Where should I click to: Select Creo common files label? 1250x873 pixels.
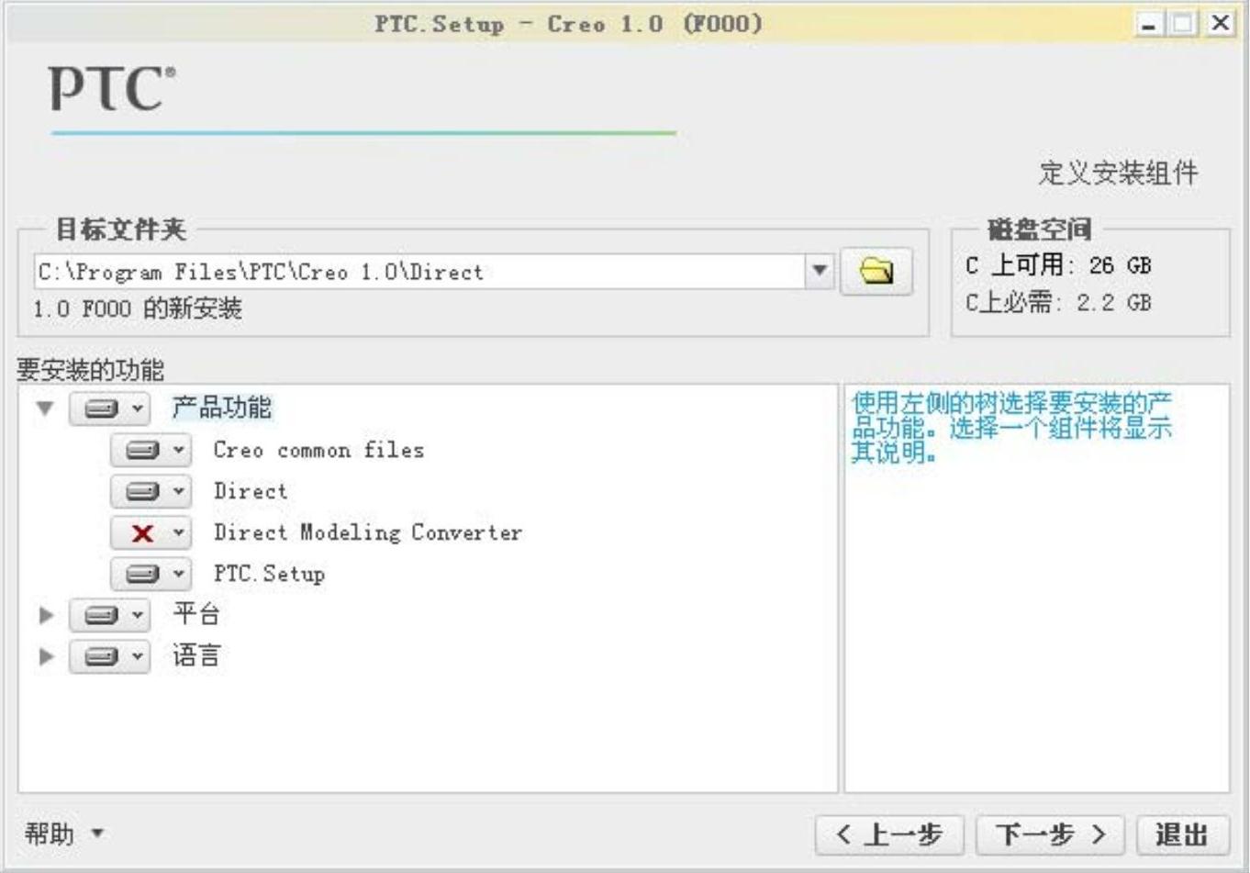point(318,450)
